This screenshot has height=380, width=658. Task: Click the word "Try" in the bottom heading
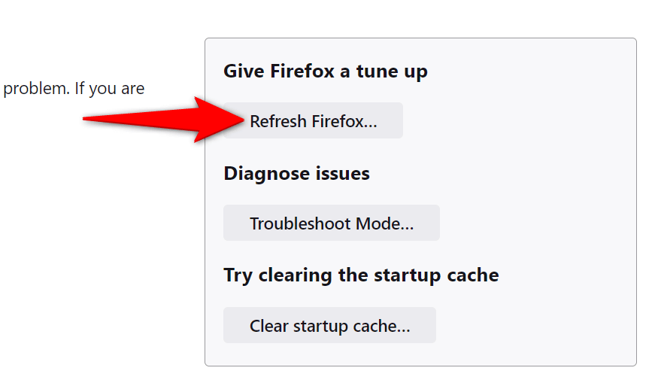pos(238,275)
